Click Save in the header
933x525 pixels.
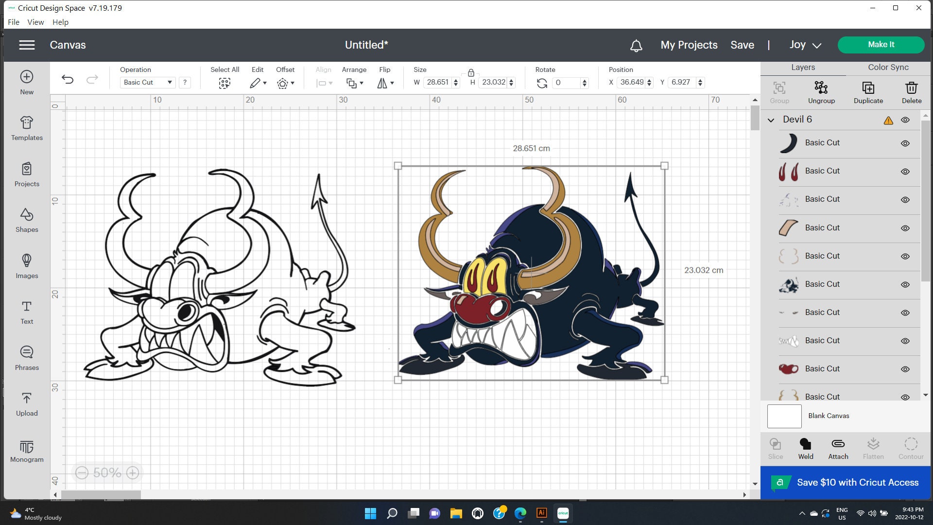[743, 45]
